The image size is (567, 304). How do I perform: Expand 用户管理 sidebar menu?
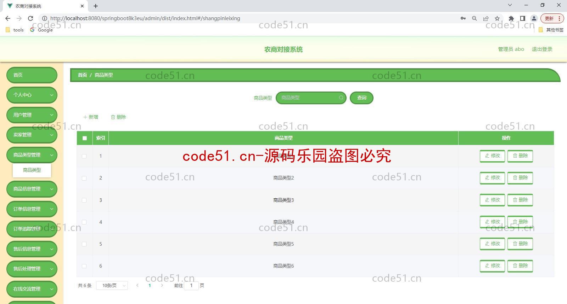32,115
